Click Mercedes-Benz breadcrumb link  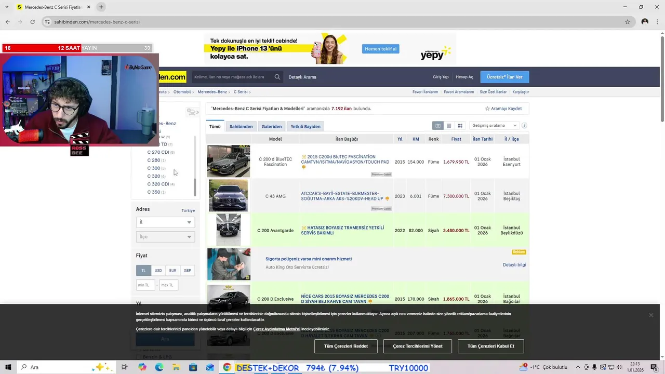pos(212,92)
